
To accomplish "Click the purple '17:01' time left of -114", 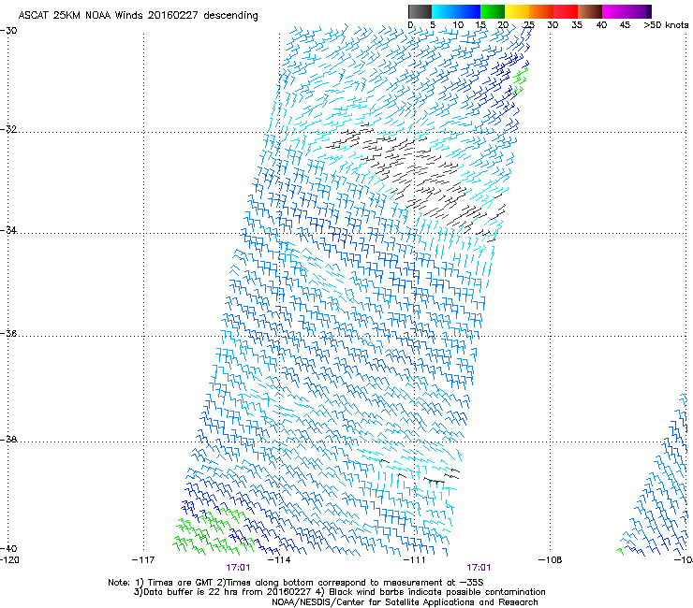I will pyautogui.click(x=238, y=568).
